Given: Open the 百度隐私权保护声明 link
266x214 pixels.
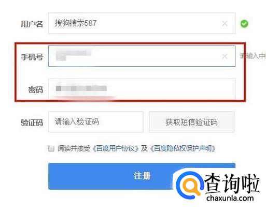Looking at the screenshot, I should pos(183,148).
